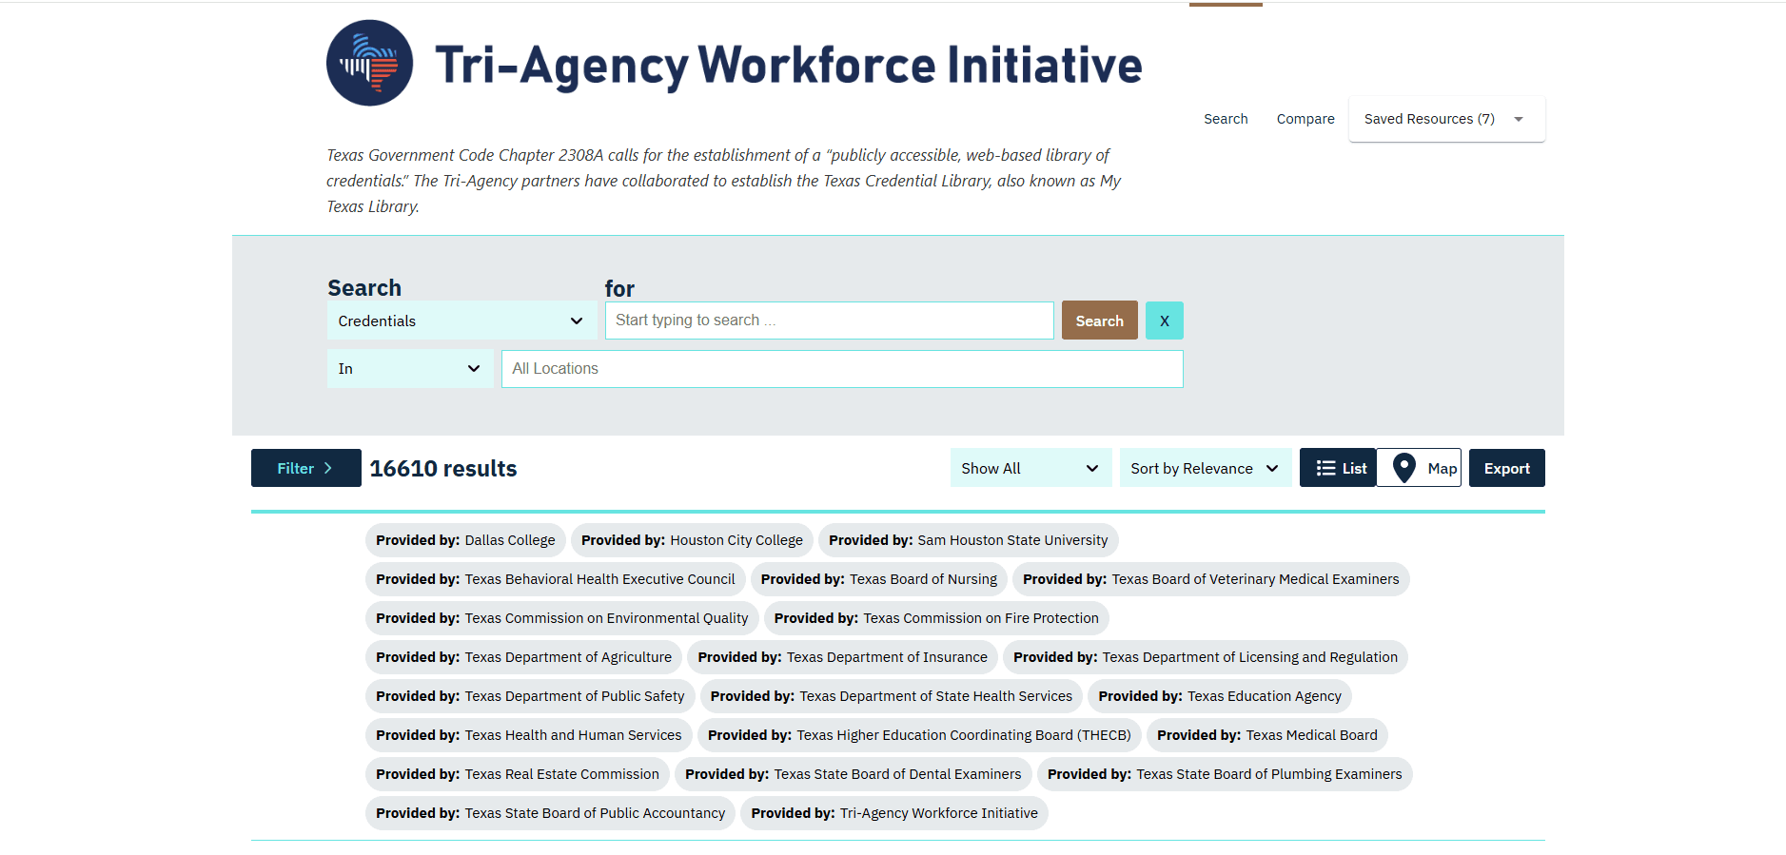Click the Tri-Agency Workforce Initiative logo
This screenshot has width=1786, height=855.
(369, 63)
